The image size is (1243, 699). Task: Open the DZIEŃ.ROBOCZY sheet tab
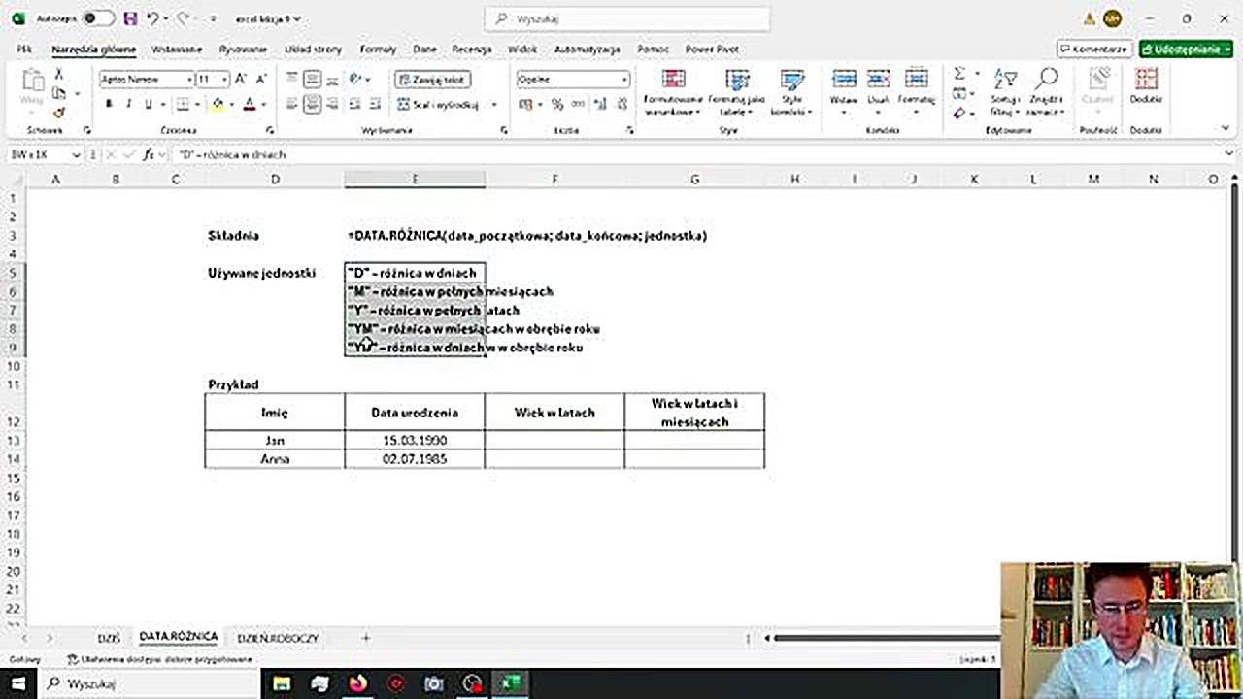click(278, 637)
